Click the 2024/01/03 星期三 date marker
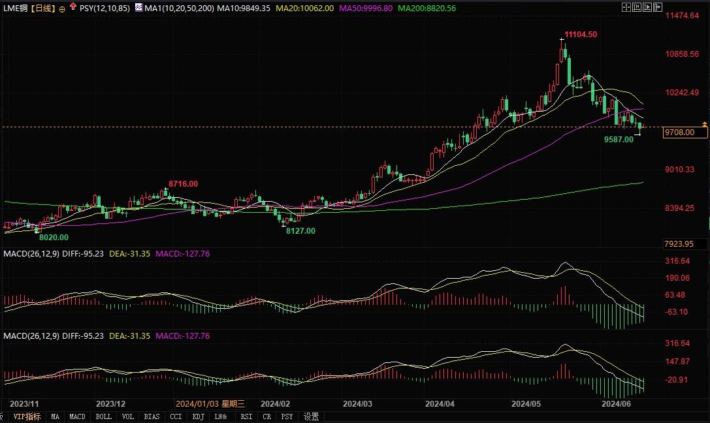Screen dimensions: 710x423 point(210,403)
